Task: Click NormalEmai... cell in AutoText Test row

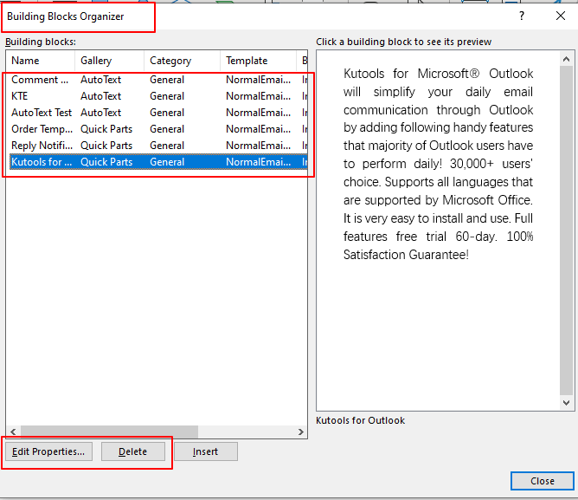Action: point(259,113)
